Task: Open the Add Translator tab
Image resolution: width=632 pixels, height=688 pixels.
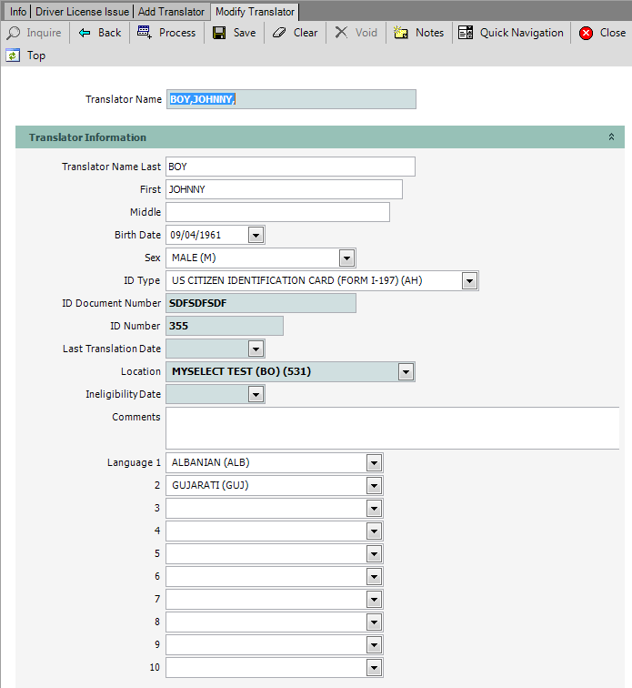Action: tap(172, 11)
